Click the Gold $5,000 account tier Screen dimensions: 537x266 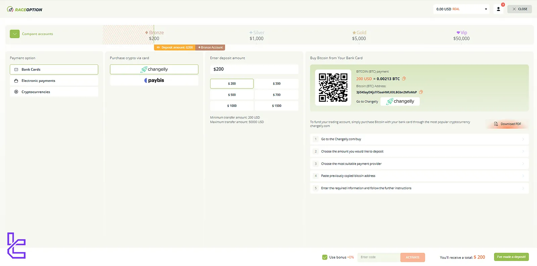pyautogui.click(x=359, y=36)
